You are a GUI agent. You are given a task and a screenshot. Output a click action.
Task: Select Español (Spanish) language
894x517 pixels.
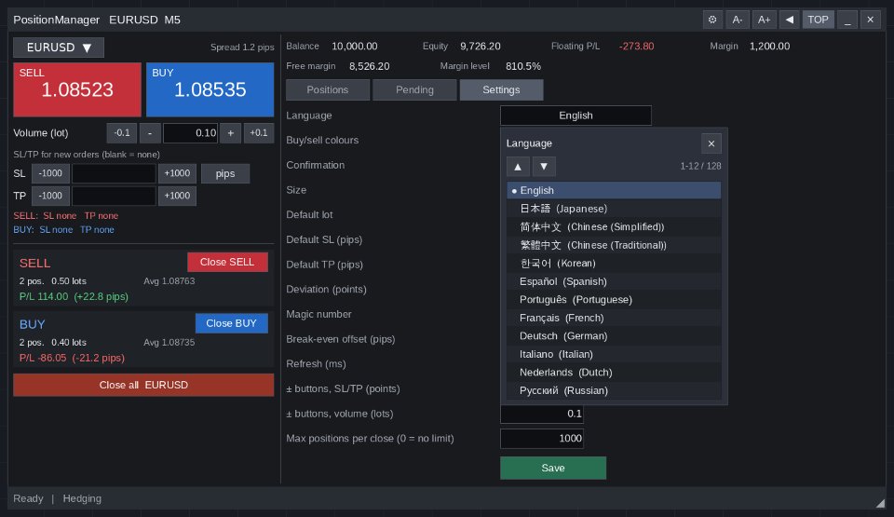(614, 281)
